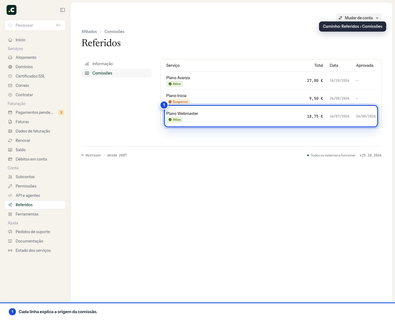The width and height of the screenshot is (395, 320).
Task: Open Dados de faturação menu item
Action: coord(35,131)
